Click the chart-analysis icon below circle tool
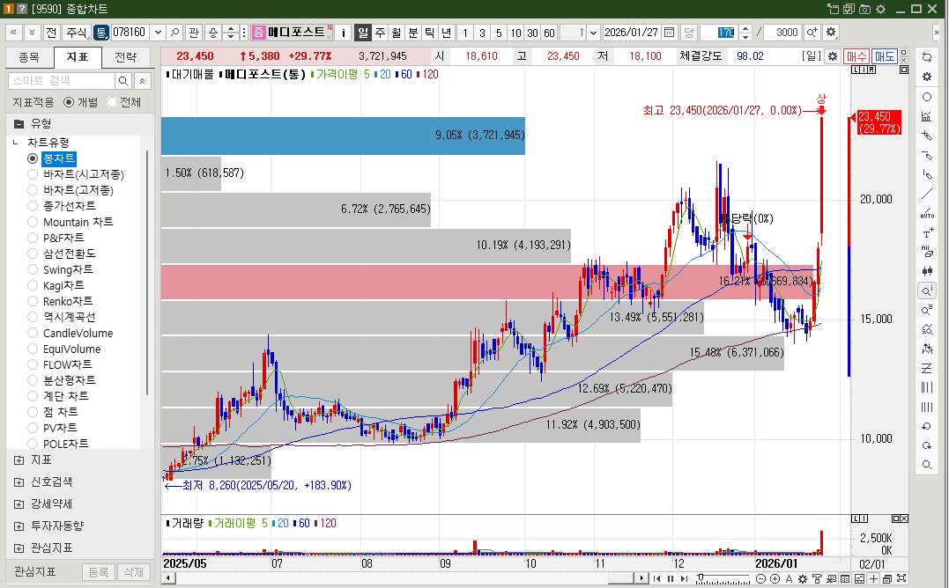The width and height of the screenshot is (949, 588). [x=927, y=116]
